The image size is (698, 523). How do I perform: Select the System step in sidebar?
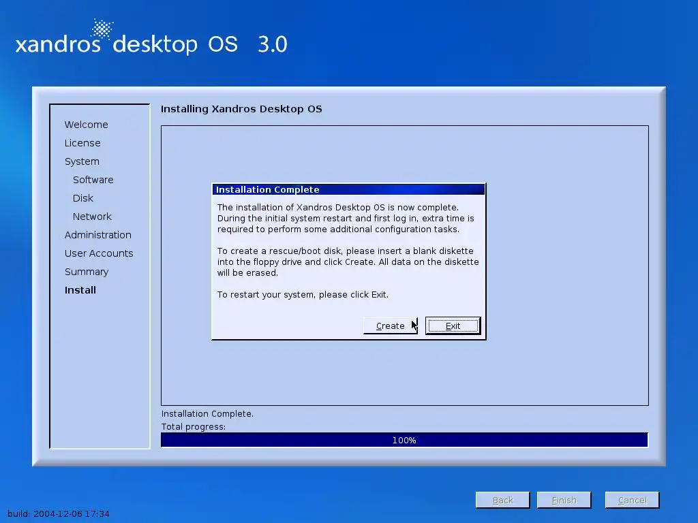[82, 161]
